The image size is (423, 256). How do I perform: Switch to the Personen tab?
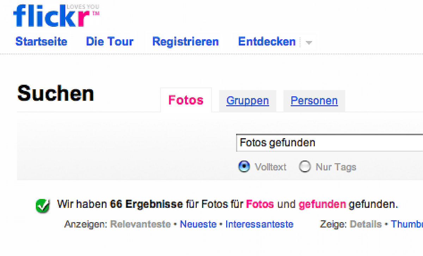(x=314, y=101)
